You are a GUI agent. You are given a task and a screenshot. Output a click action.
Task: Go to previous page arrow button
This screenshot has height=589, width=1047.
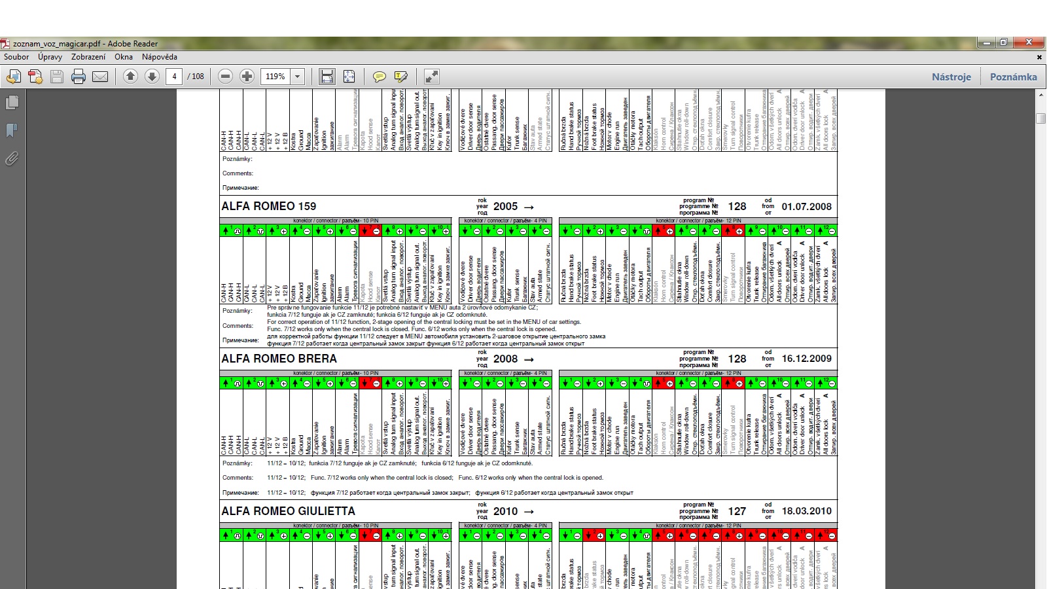point(130,77)
